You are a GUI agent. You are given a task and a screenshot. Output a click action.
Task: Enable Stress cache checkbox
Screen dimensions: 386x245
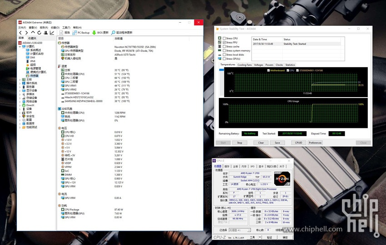[224, 46]
